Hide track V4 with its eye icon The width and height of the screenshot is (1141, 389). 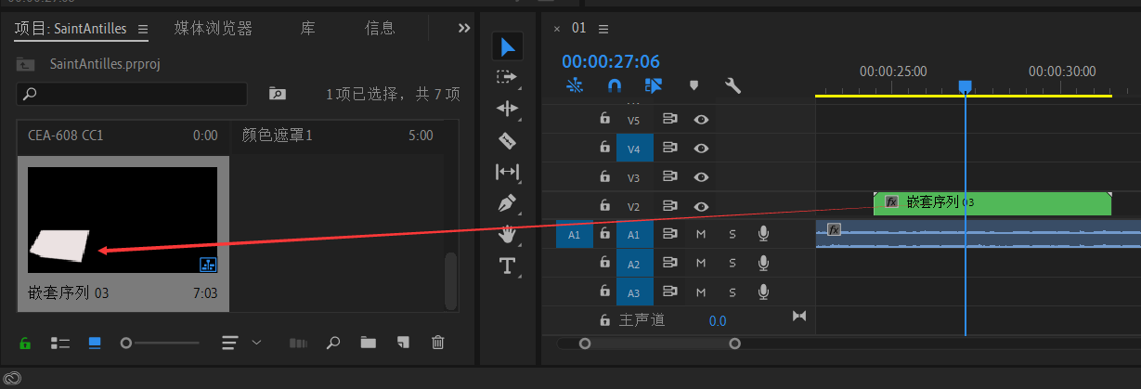702,148
